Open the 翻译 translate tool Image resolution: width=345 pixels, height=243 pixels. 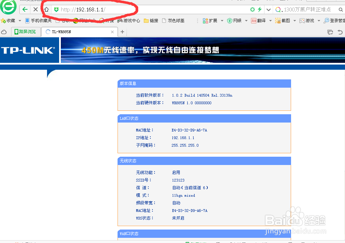coord(258,21)
